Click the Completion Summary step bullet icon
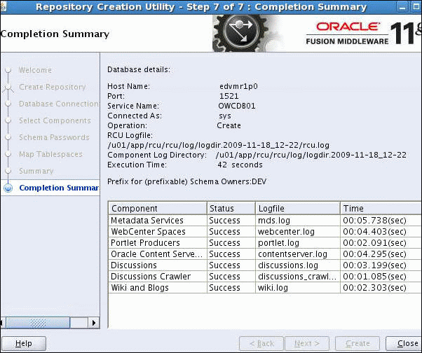The height and width of the screenshot is (353, 422). coord(8,188)
